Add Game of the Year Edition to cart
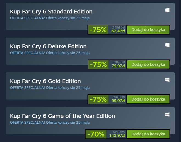 tap(148, 134)
